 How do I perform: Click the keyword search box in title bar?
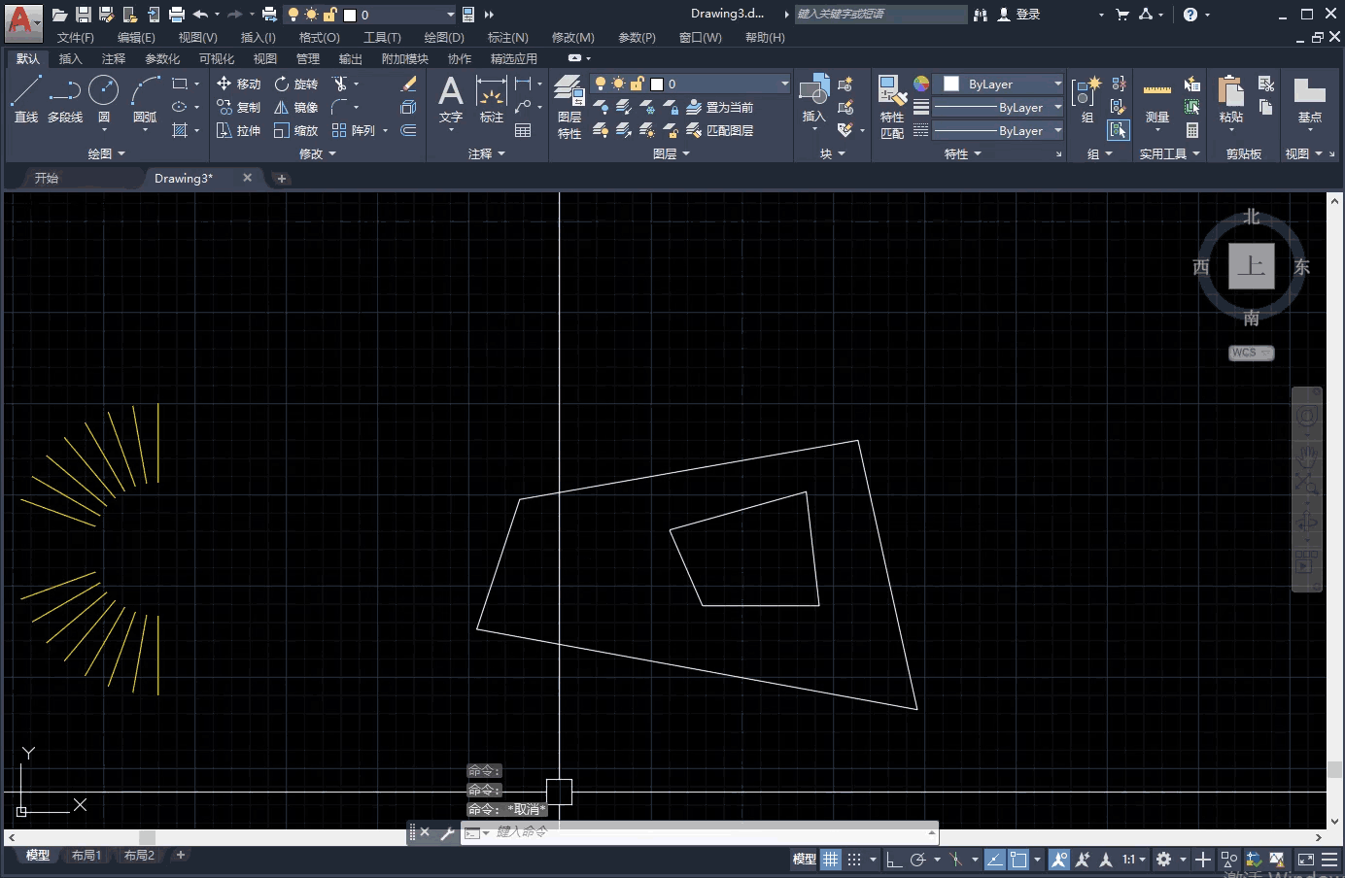click(x=880, y=14)
